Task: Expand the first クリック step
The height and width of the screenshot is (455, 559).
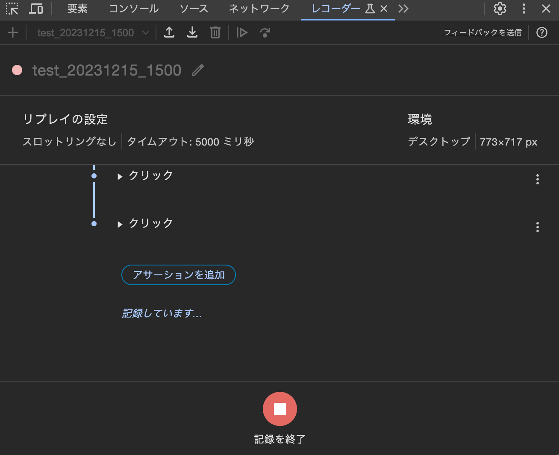Action: click(x=120, y=176)
